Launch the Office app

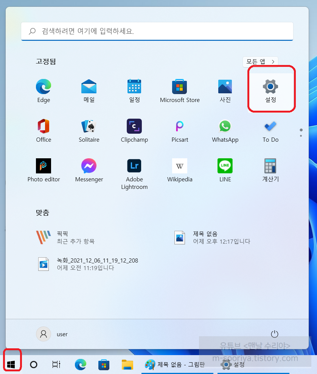click(44, 131)
